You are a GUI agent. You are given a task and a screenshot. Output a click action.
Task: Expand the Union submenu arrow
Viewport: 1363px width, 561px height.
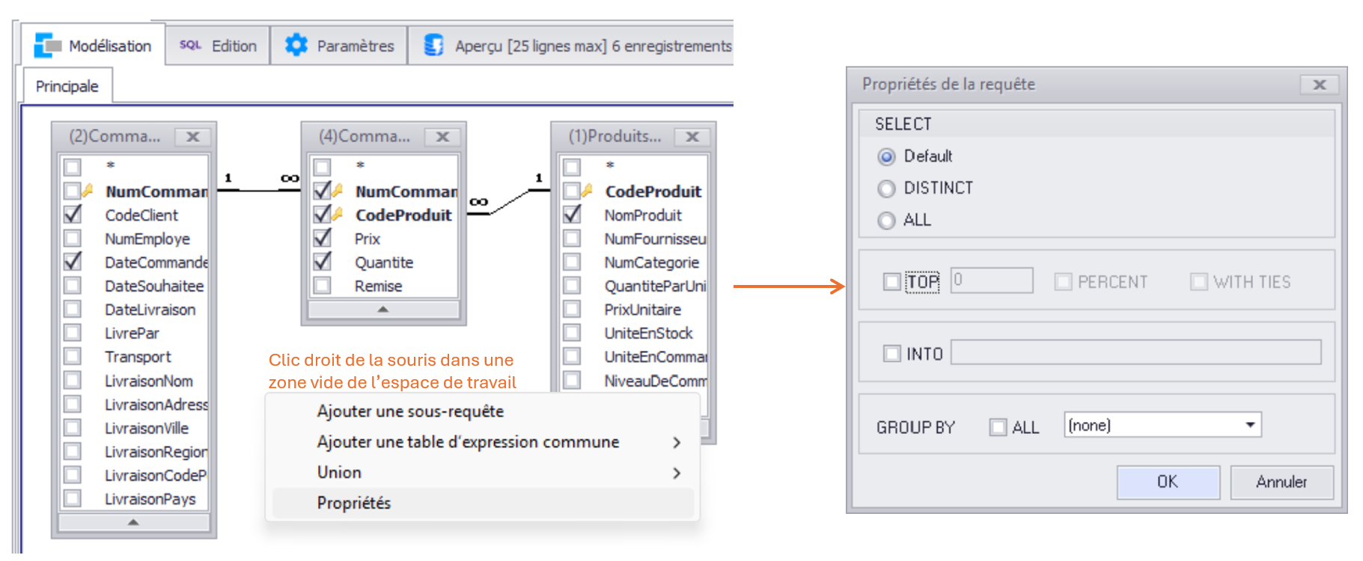click(x=677, y=473)
